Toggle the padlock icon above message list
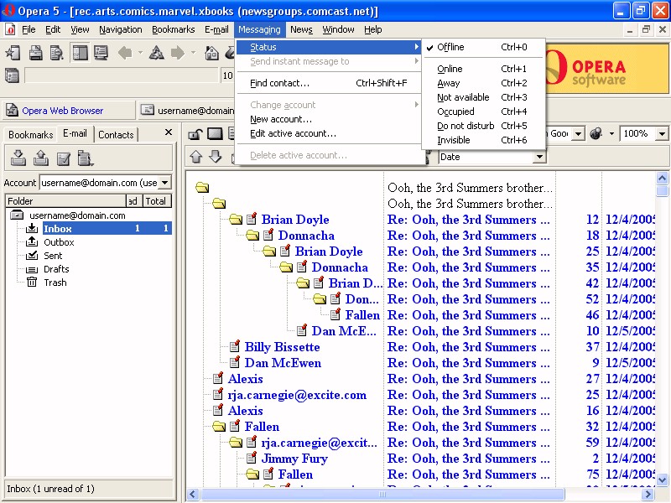Image resolution: width=671 pixels, height=503 pixels. [195, 134]
